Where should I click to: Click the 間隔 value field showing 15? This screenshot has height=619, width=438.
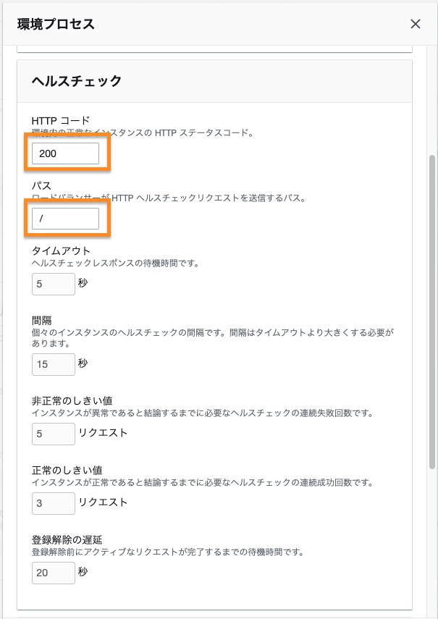click(x=54, y=364)
